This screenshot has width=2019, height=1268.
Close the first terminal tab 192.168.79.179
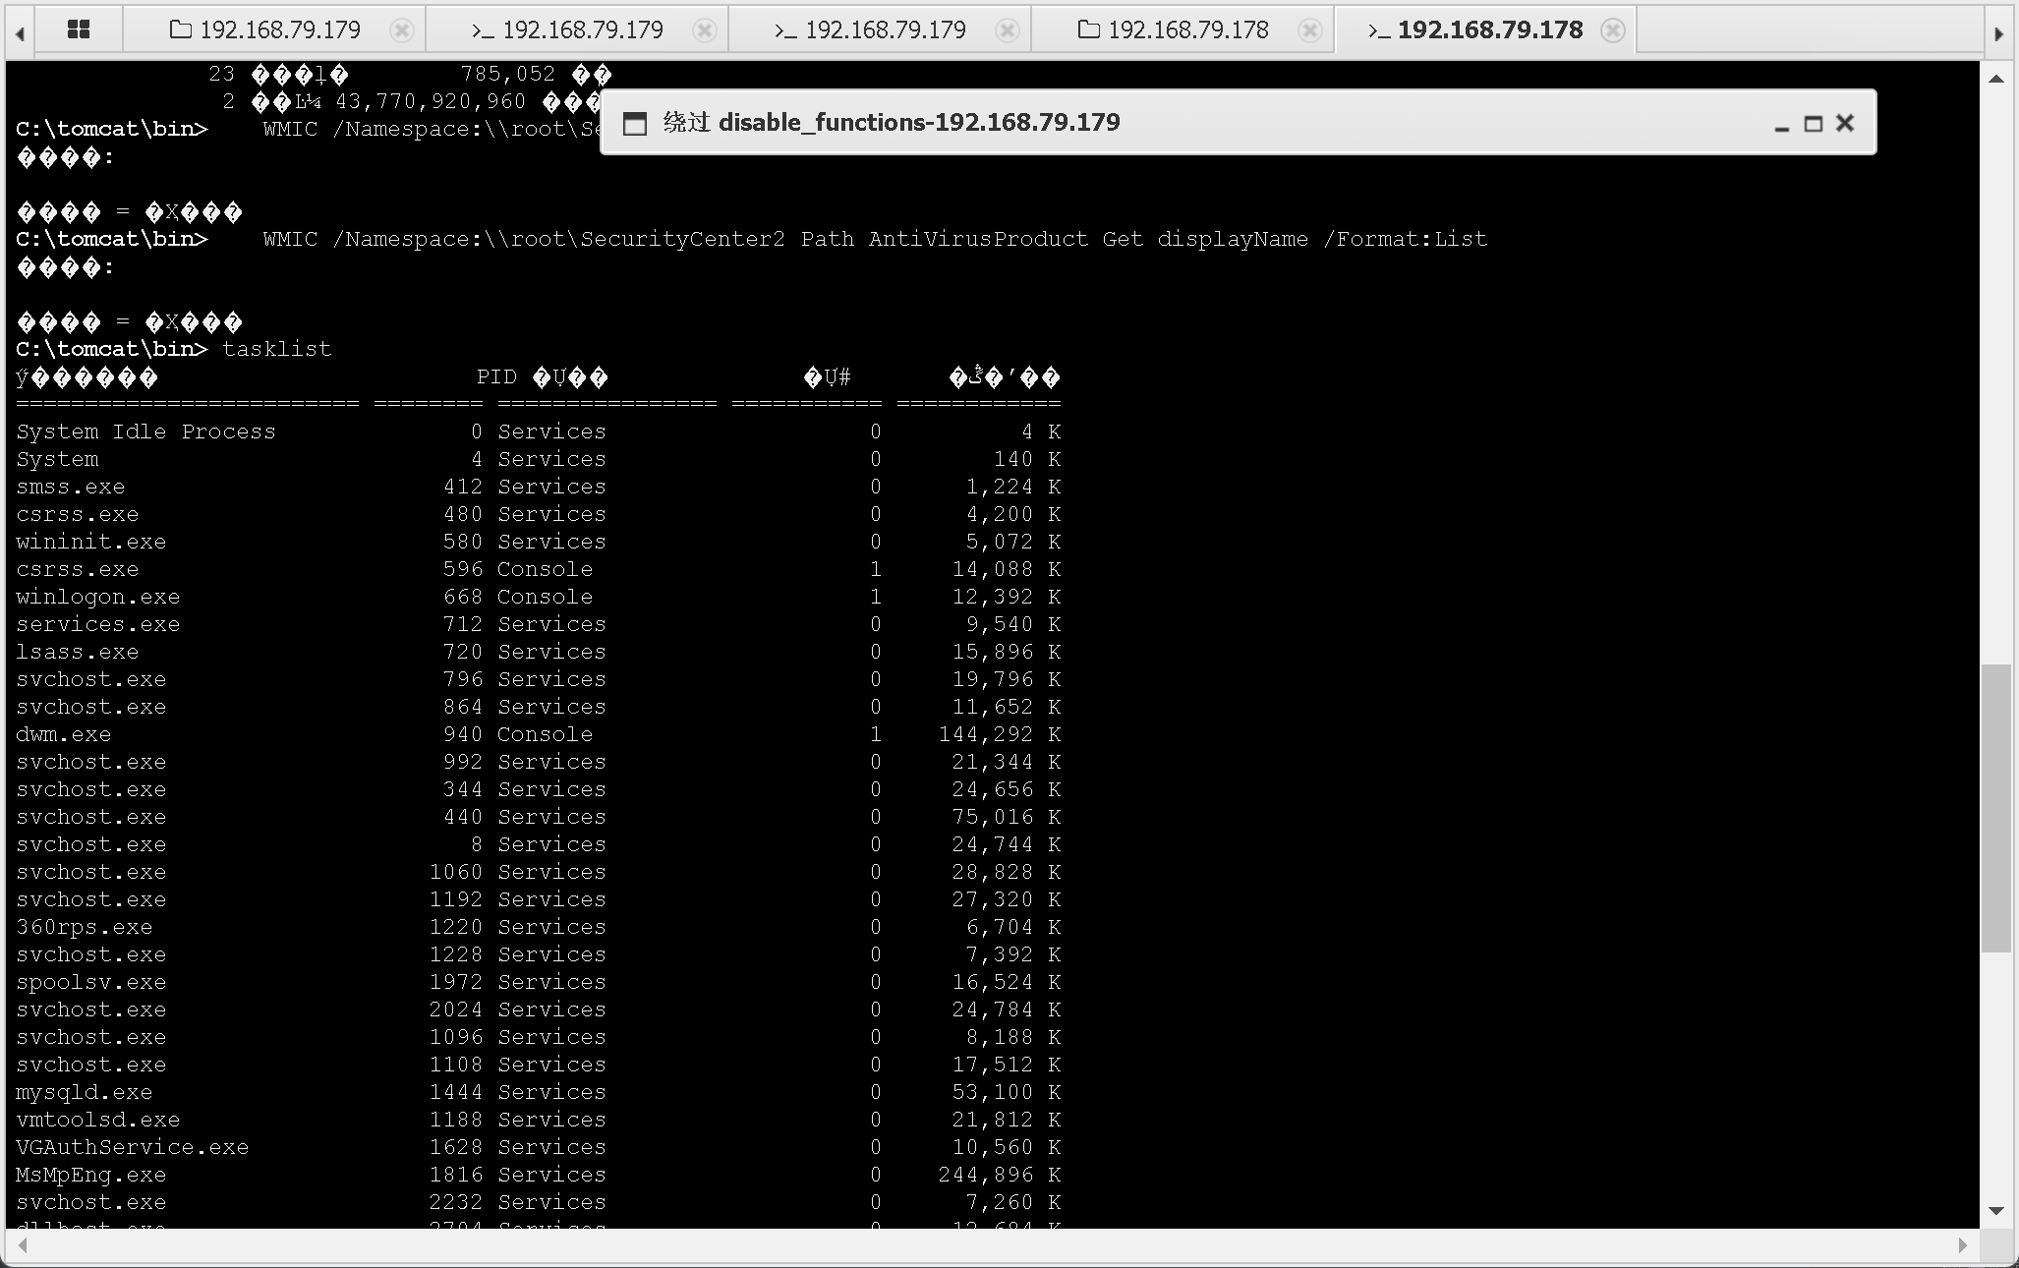tap(704, 30)
